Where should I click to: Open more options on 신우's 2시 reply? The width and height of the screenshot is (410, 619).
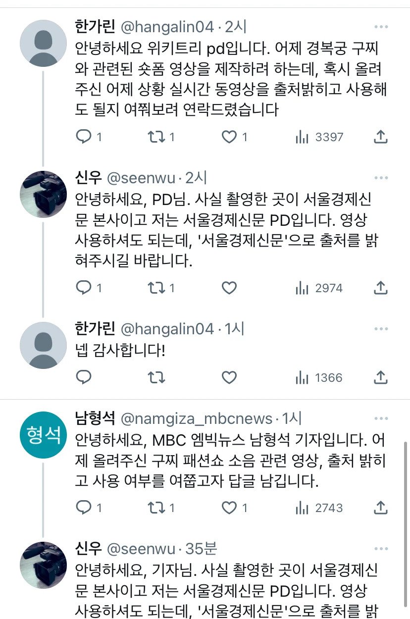pyautogui.click(x=381, y=178)
